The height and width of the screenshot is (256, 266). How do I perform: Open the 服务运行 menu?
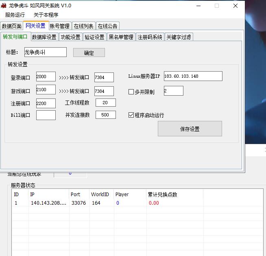(15, 15)
